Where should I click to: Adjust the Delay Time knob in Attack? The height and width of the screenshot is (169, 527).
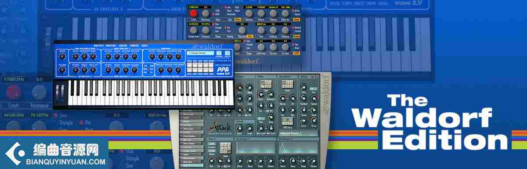303,87
